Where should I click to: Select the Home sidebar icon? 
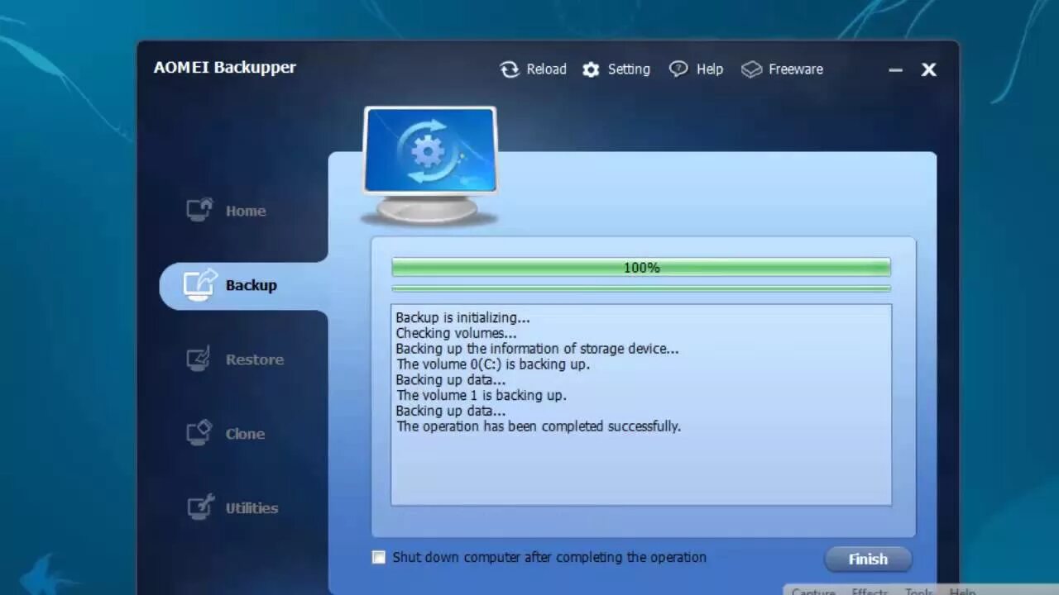(x=199, y=209)
